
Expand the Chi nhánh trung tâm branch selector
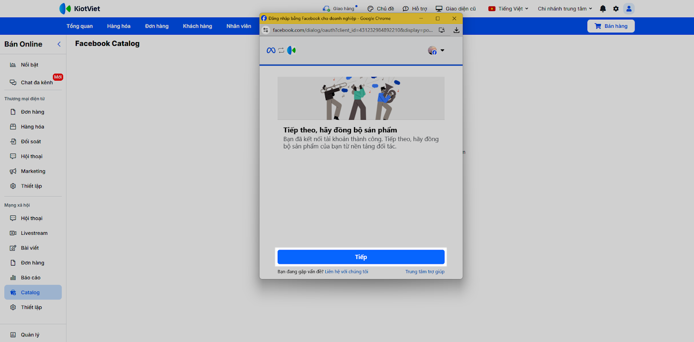(565, 9)
